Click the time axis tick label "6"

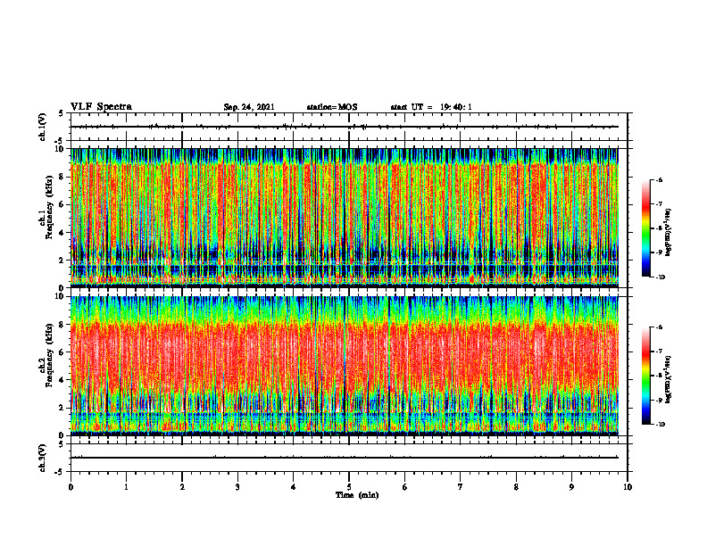[x=405, y=487]
